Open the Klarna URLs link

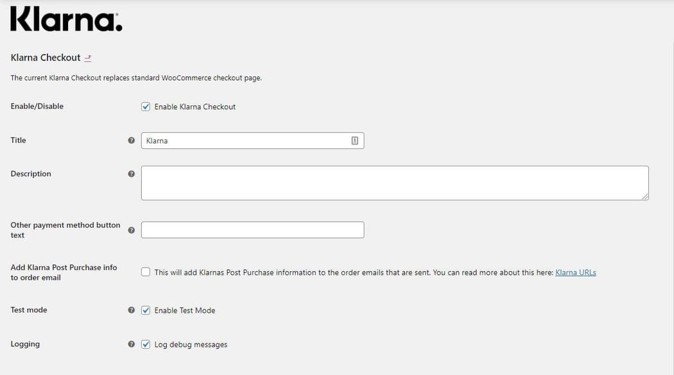pos(575,272)
